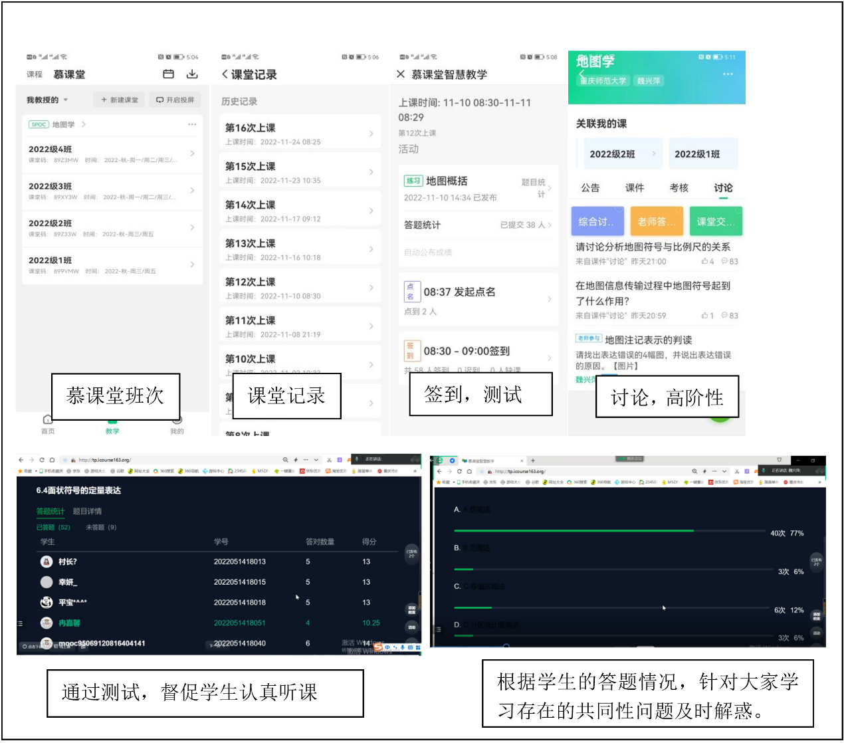
Task: Click the list icon at left edge of answer statistics page
Action: [x=20, y=623]
